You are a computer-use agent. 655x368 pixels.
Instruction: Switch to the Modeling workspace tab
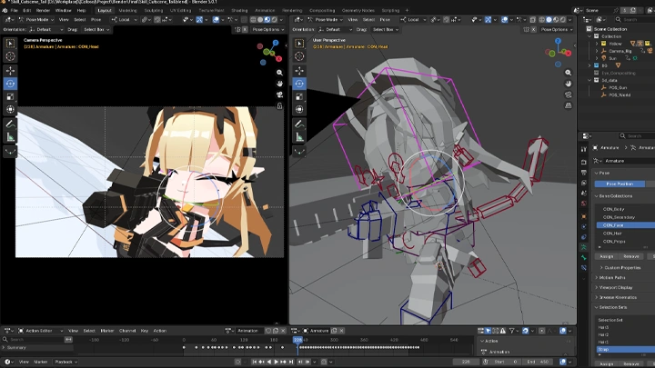(x=127, y=10)
